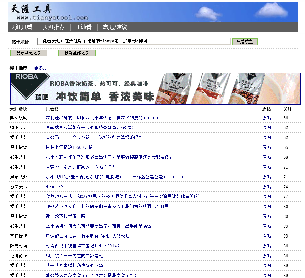This screenshot has height=278, width=305.
Task: Click the 天涯工具 site logo
Action: click(49, 12)
